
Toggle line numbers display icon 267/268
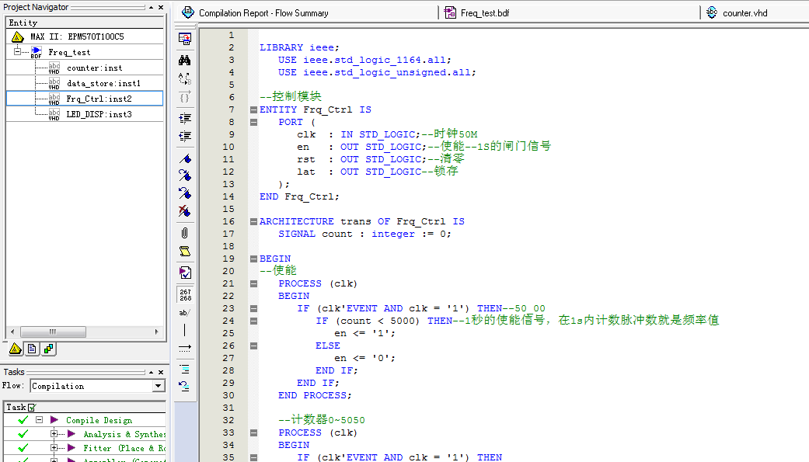(185, 295)
